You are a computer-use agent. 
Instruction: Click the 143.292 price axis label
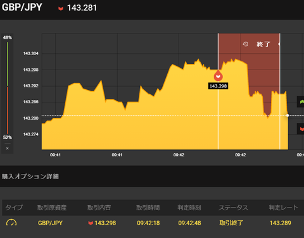click(31, 86)
